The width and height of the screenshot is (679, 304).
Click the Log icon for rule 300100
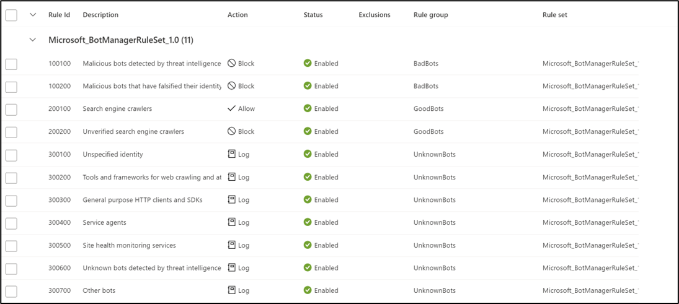[232, 154]
